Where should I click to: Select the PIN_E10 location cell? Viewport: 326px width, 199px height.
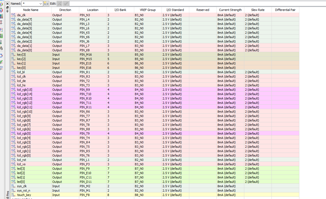click(93, 173)
